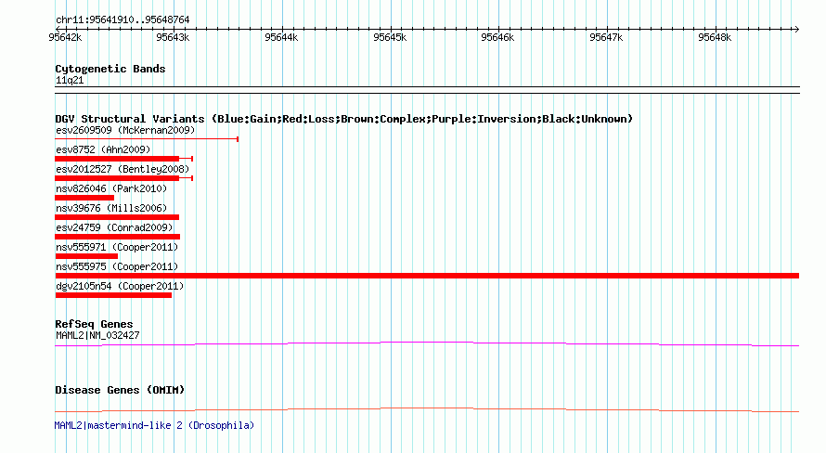Click the red bar under esv24759
This screenshot has width=826, height=453.
(x=118, y=237)
